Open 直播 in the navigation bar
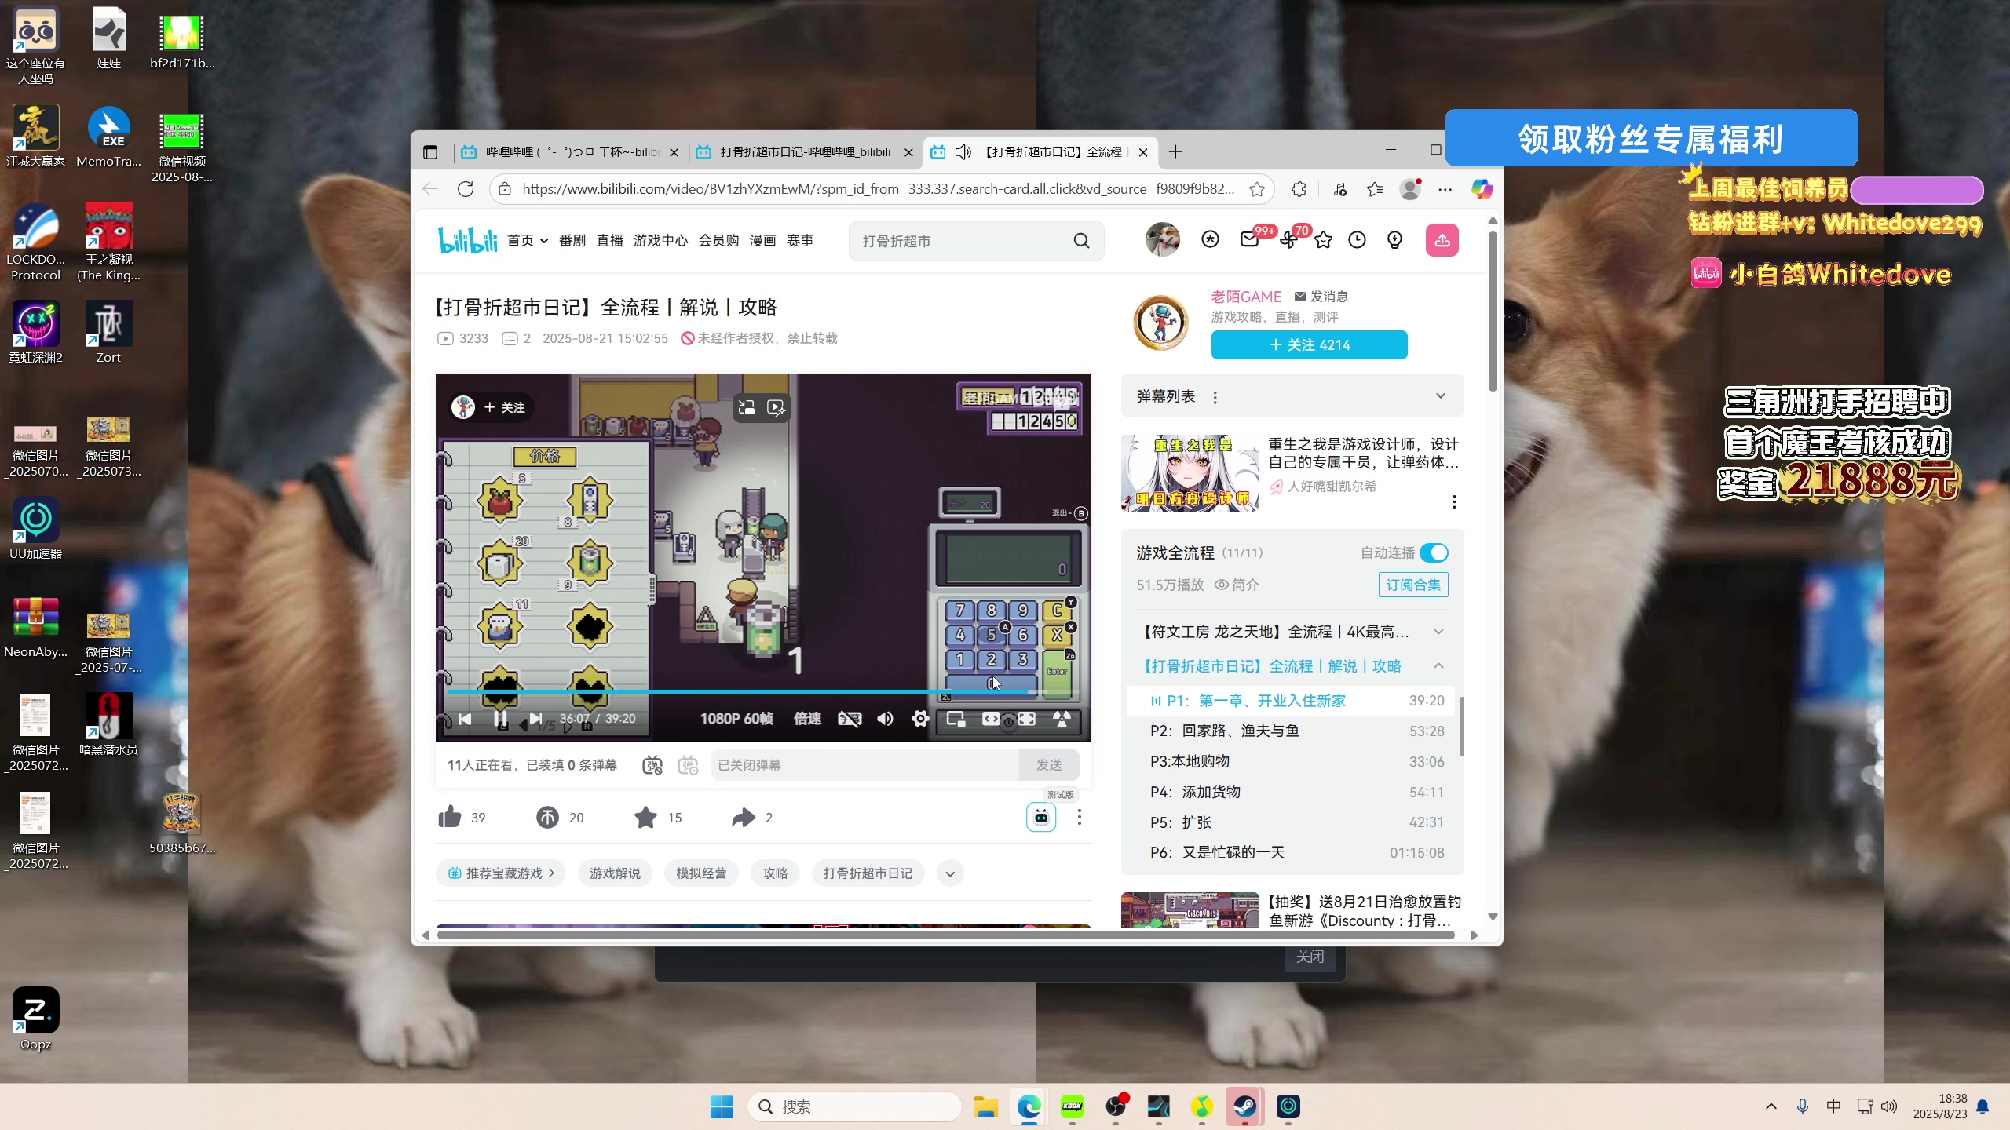 point(610,240)
